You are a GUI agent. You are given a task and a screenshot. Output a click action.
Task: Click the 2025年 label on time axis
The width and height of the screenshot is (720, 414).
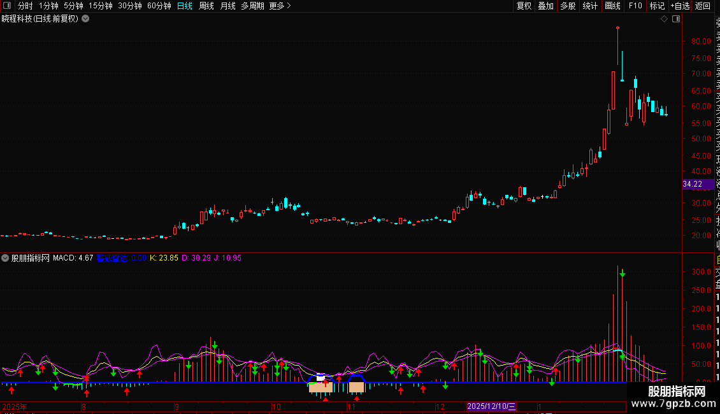pos(15,406)
